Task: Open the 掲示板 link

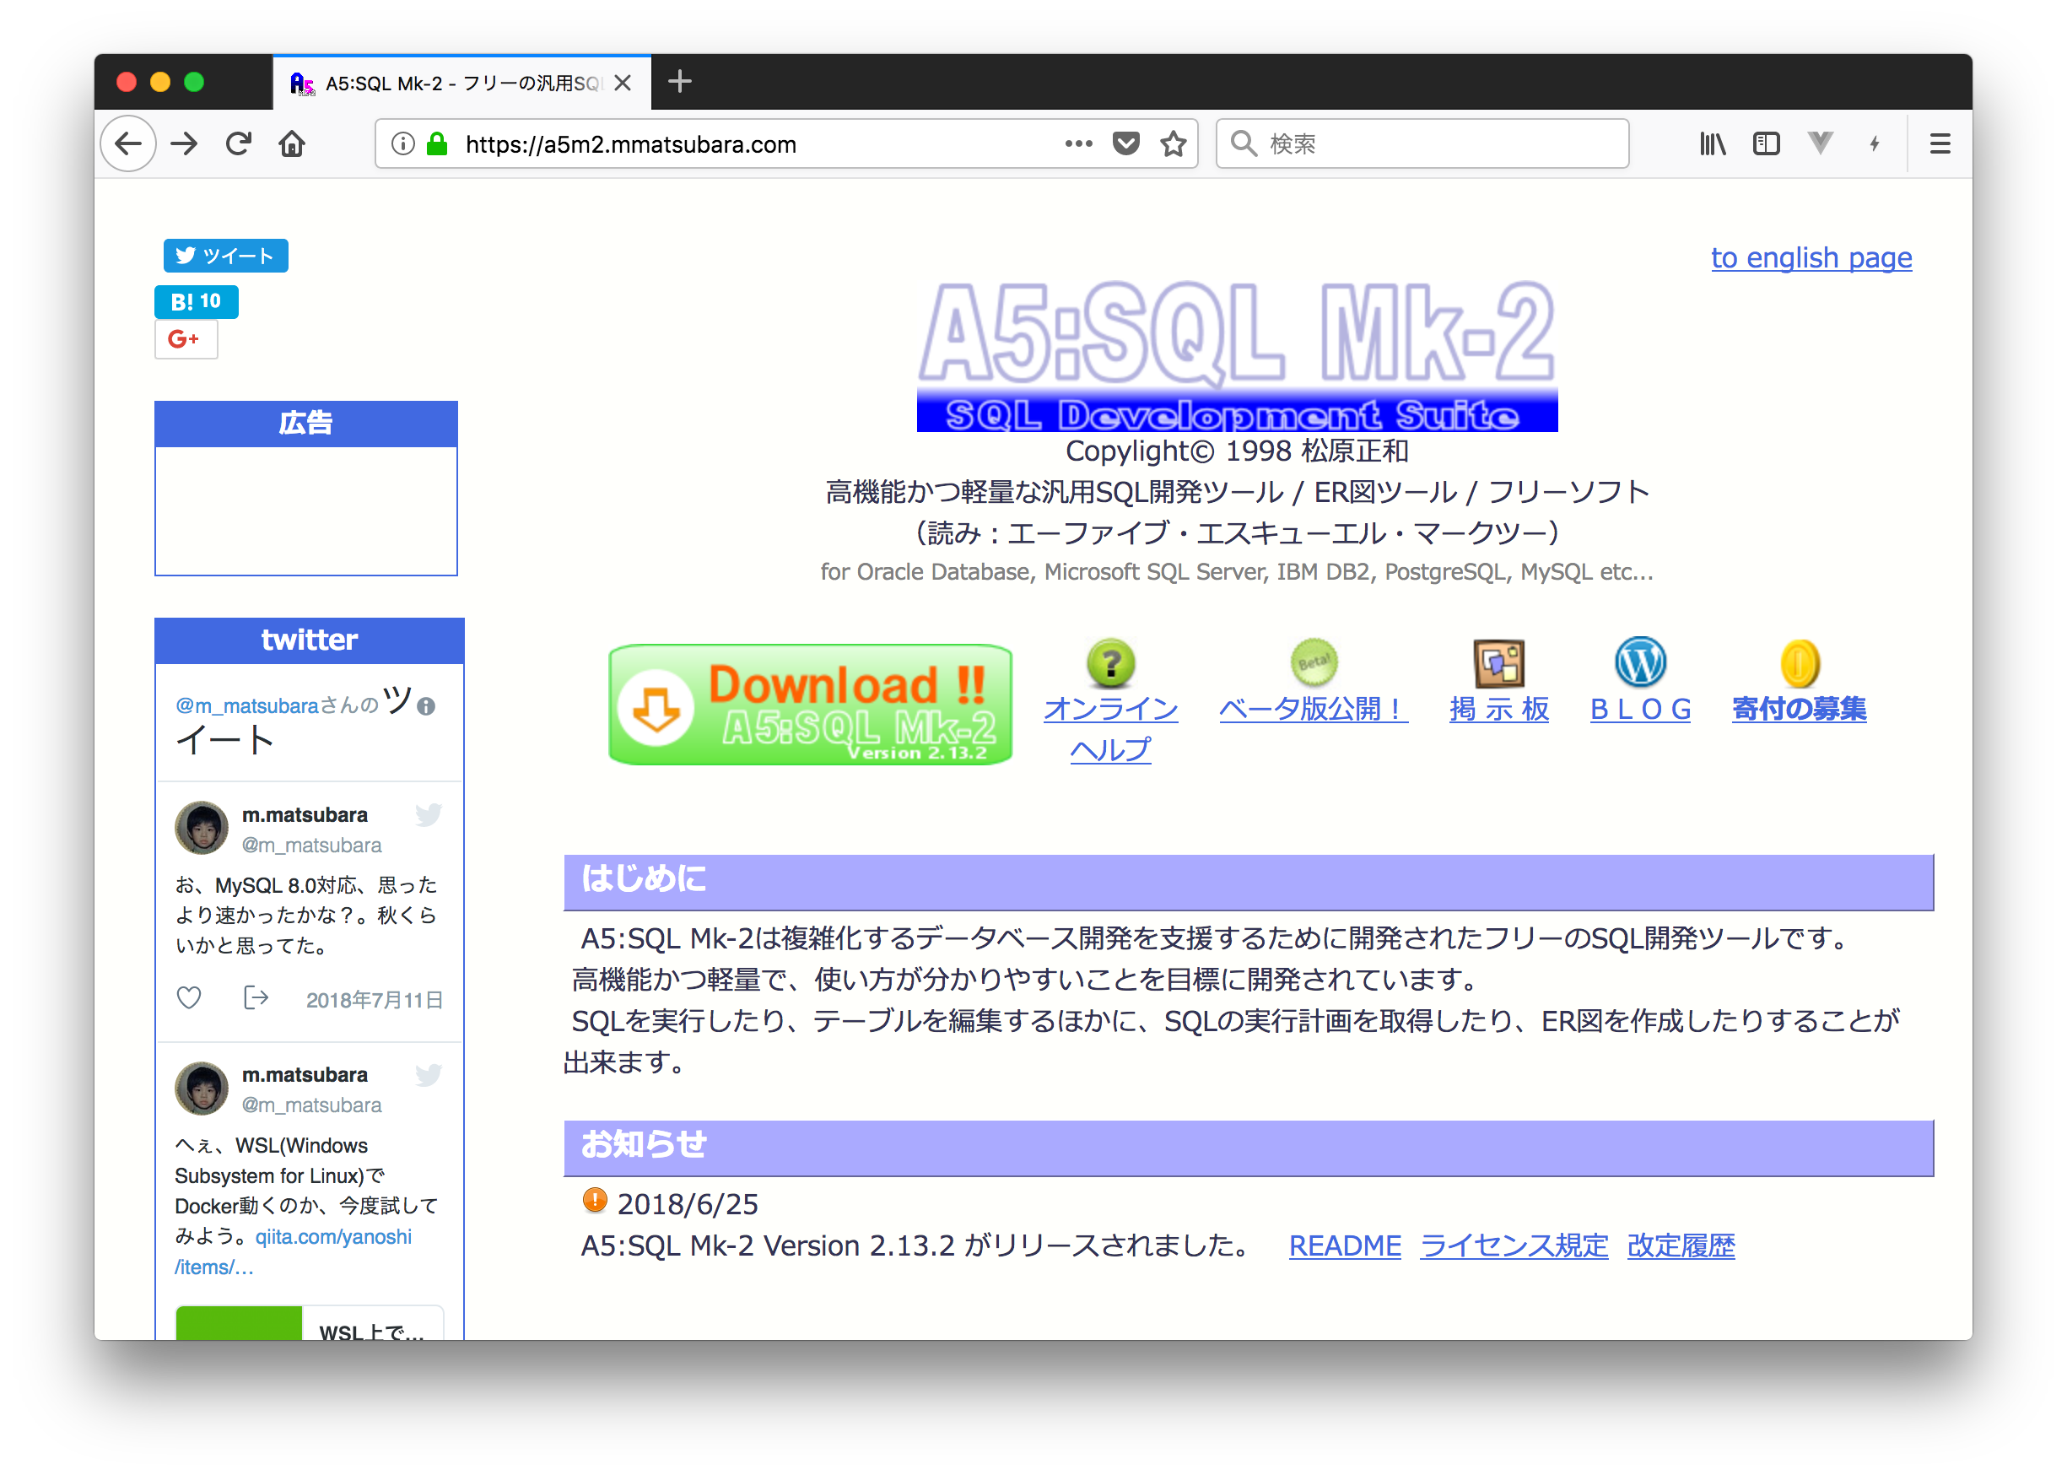Action: 1498,709
